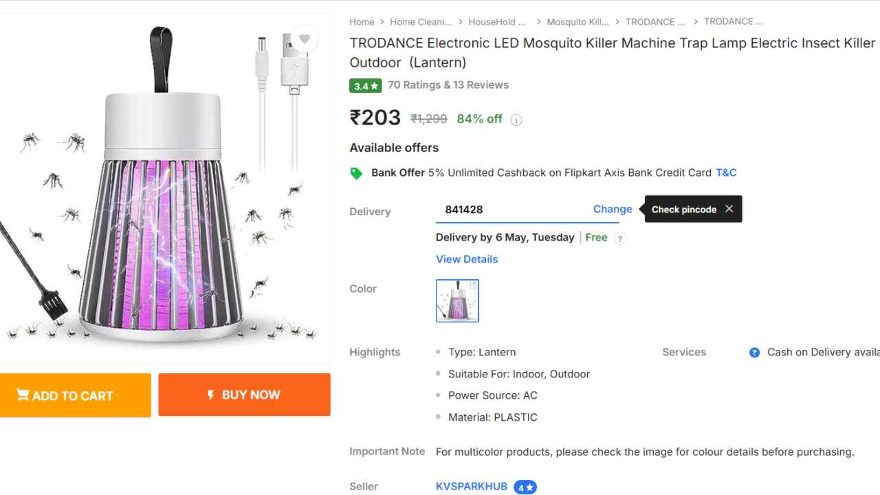
Task: Click Cash on Delivery rupee icon
Action: (754, 353)
